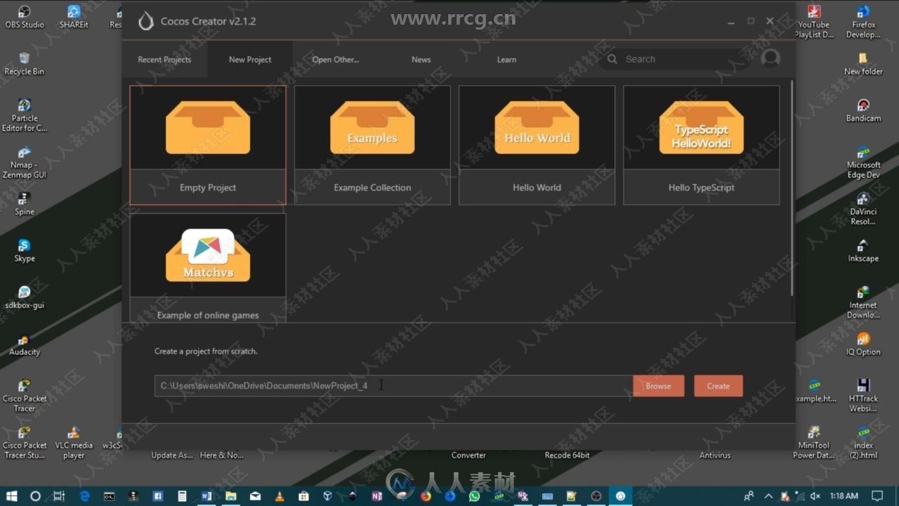Screen dimensions: 899x506
Task: Switch to the Learn tab
Action: tap(506, 60)
